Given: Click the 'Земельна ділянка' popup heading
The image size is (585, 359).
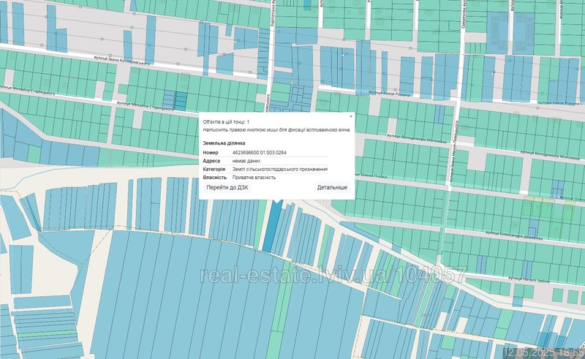Looking at the screenshot, I should coord(224,143).
